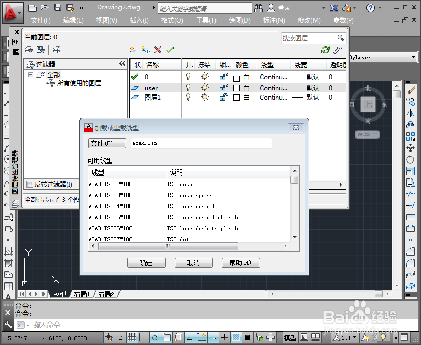Switch to the 布局2 tab
Screen dimensions: 421x345
pyautogui.click(x=106, y=294)
